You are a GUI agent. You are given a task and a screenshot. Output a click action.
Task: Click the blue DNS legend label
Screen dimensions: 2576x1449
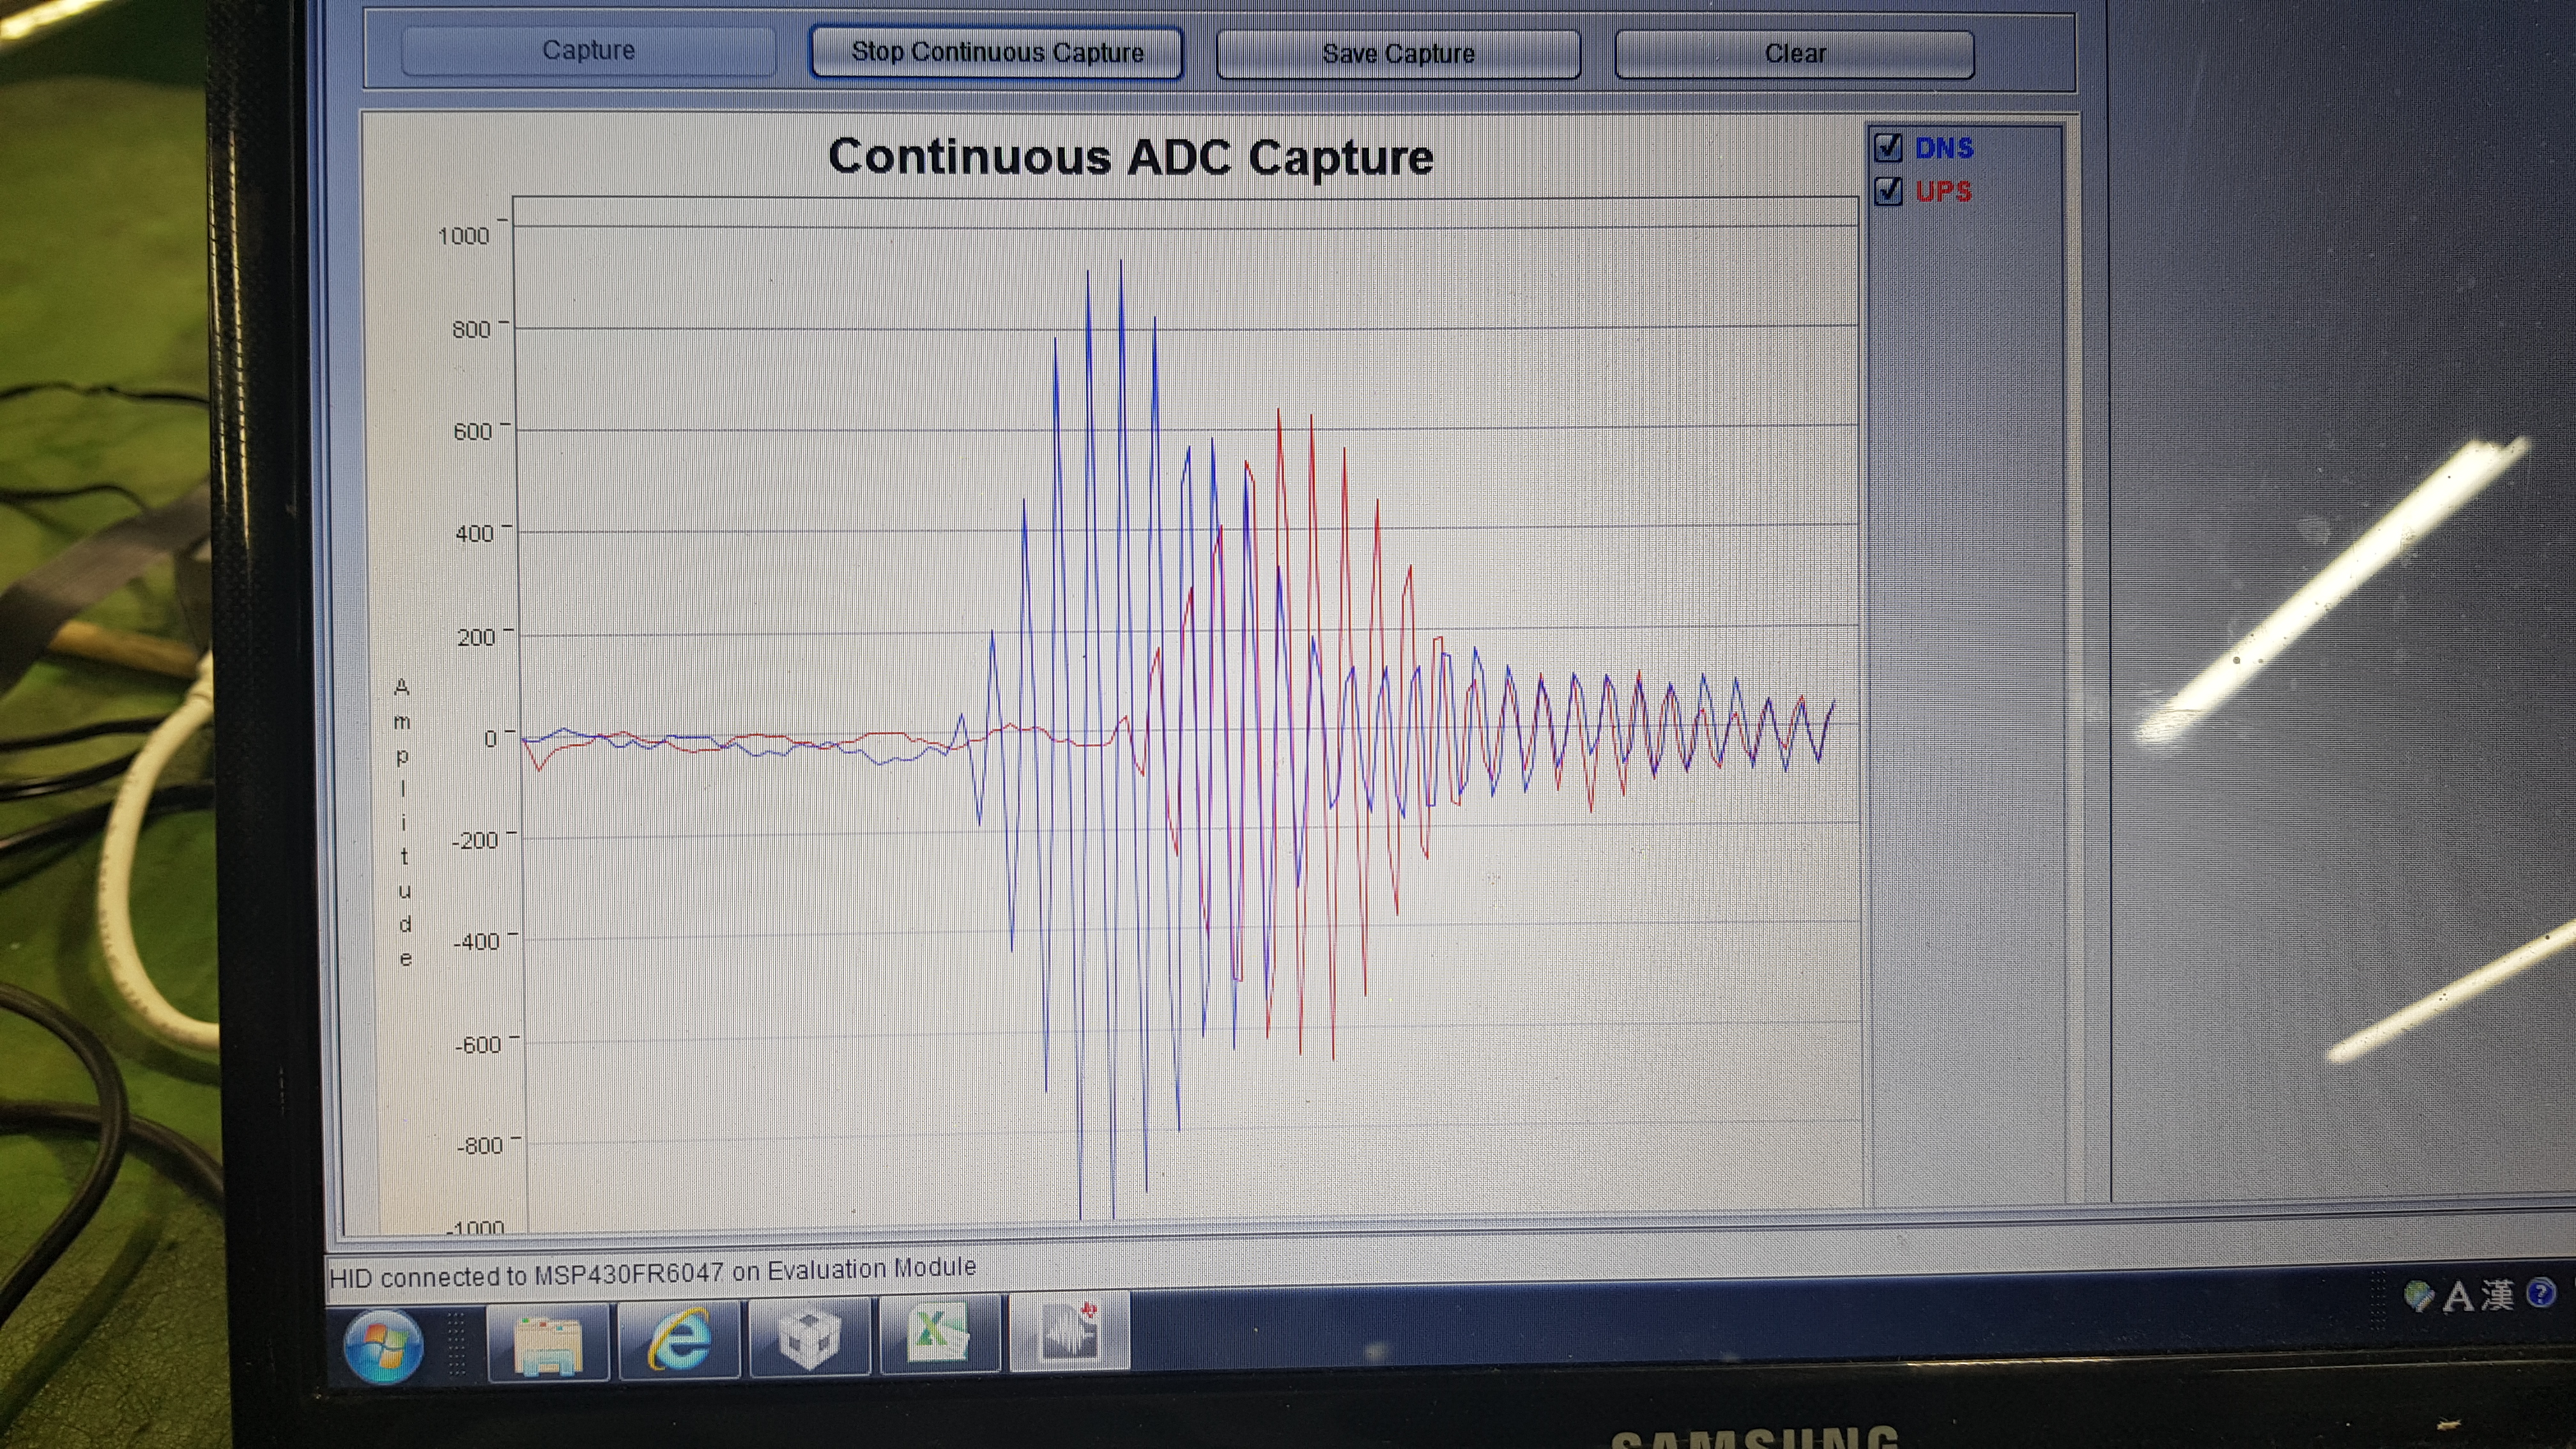[x=1944, y=148]
